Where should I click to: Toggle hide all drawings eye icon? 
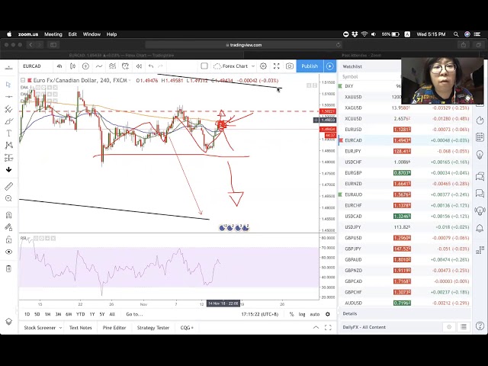8,251
